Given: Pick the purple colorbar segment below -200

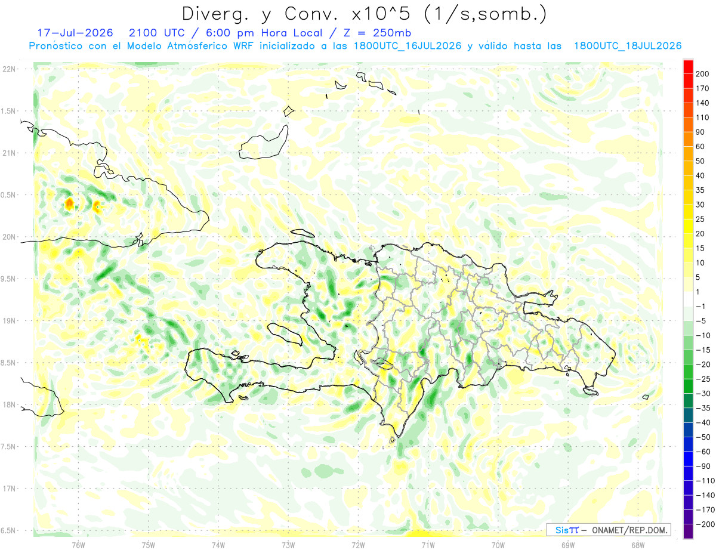Looking at the screenshot, I should tap(688, 532).
